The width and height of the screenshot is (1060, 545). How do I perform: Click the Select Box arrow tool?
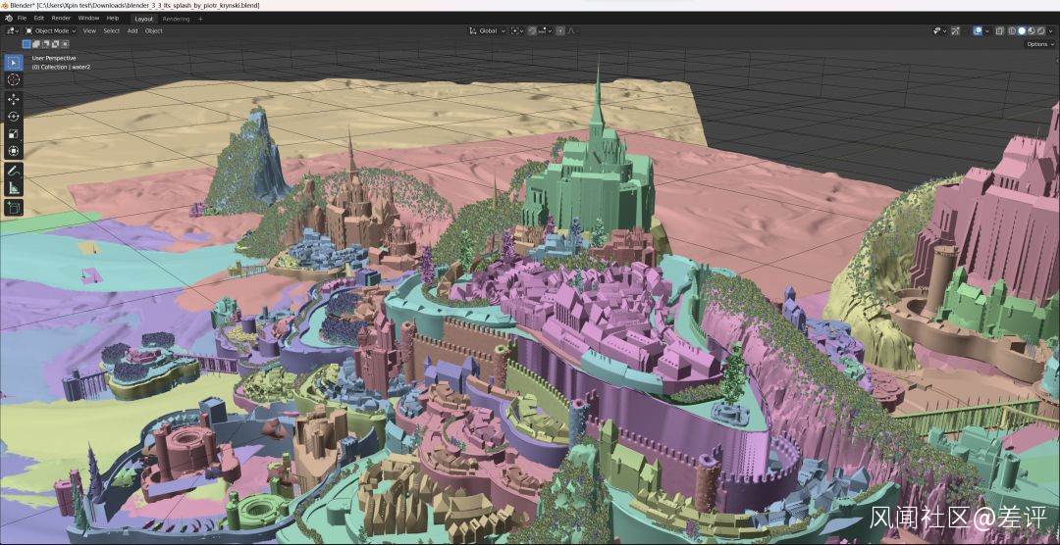[x=14, y=63]
